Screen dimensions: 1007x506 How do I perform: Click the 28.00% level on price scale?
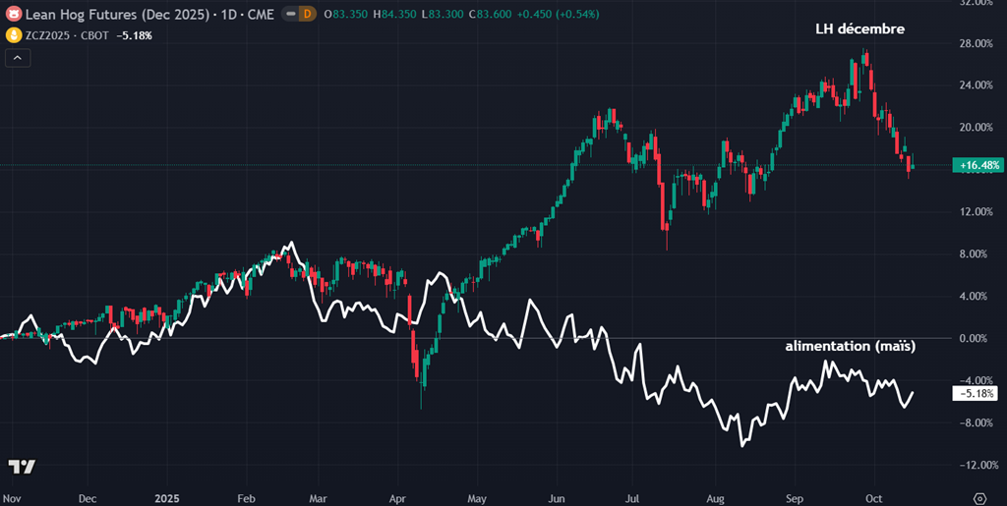[x=974, y=43]
